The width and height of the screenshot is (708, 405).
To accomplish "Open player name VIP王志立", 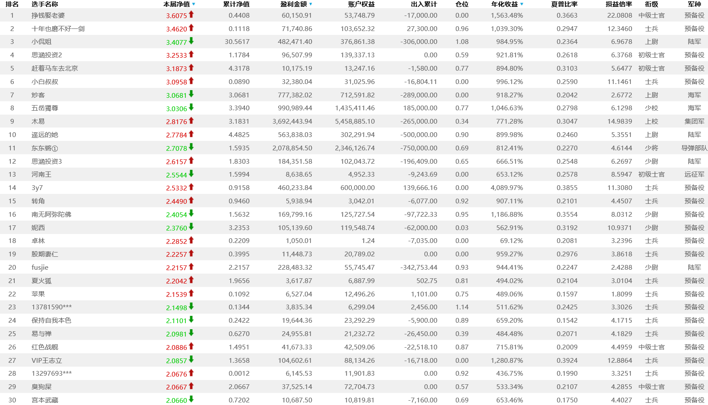I will [x=47, y=361].
